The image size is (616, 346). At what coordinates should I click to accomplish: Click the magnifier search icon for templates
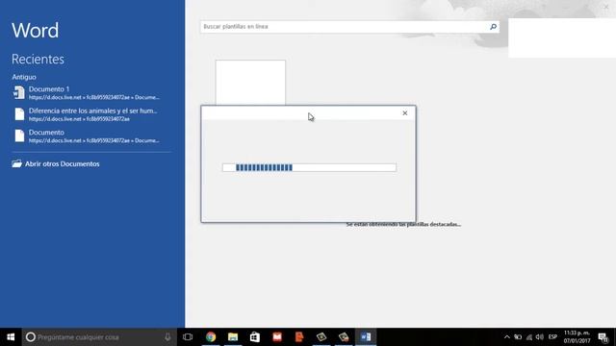(493, 27)
